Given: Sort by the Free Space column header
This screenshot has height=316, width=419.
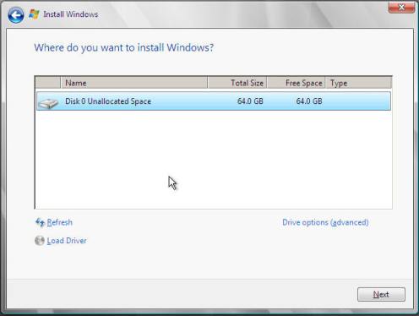Looking at the screenshot, I should pyautogui.click(x=296, y=83).
